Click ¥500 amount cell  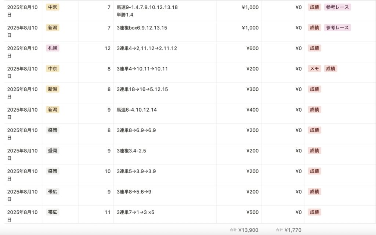tap(239, 214)
